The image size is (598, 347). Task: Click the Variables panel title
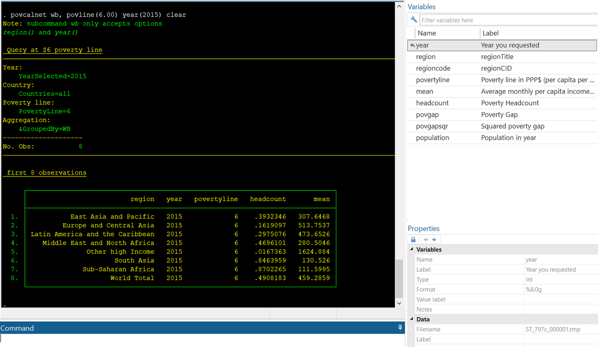click(422, 7)
